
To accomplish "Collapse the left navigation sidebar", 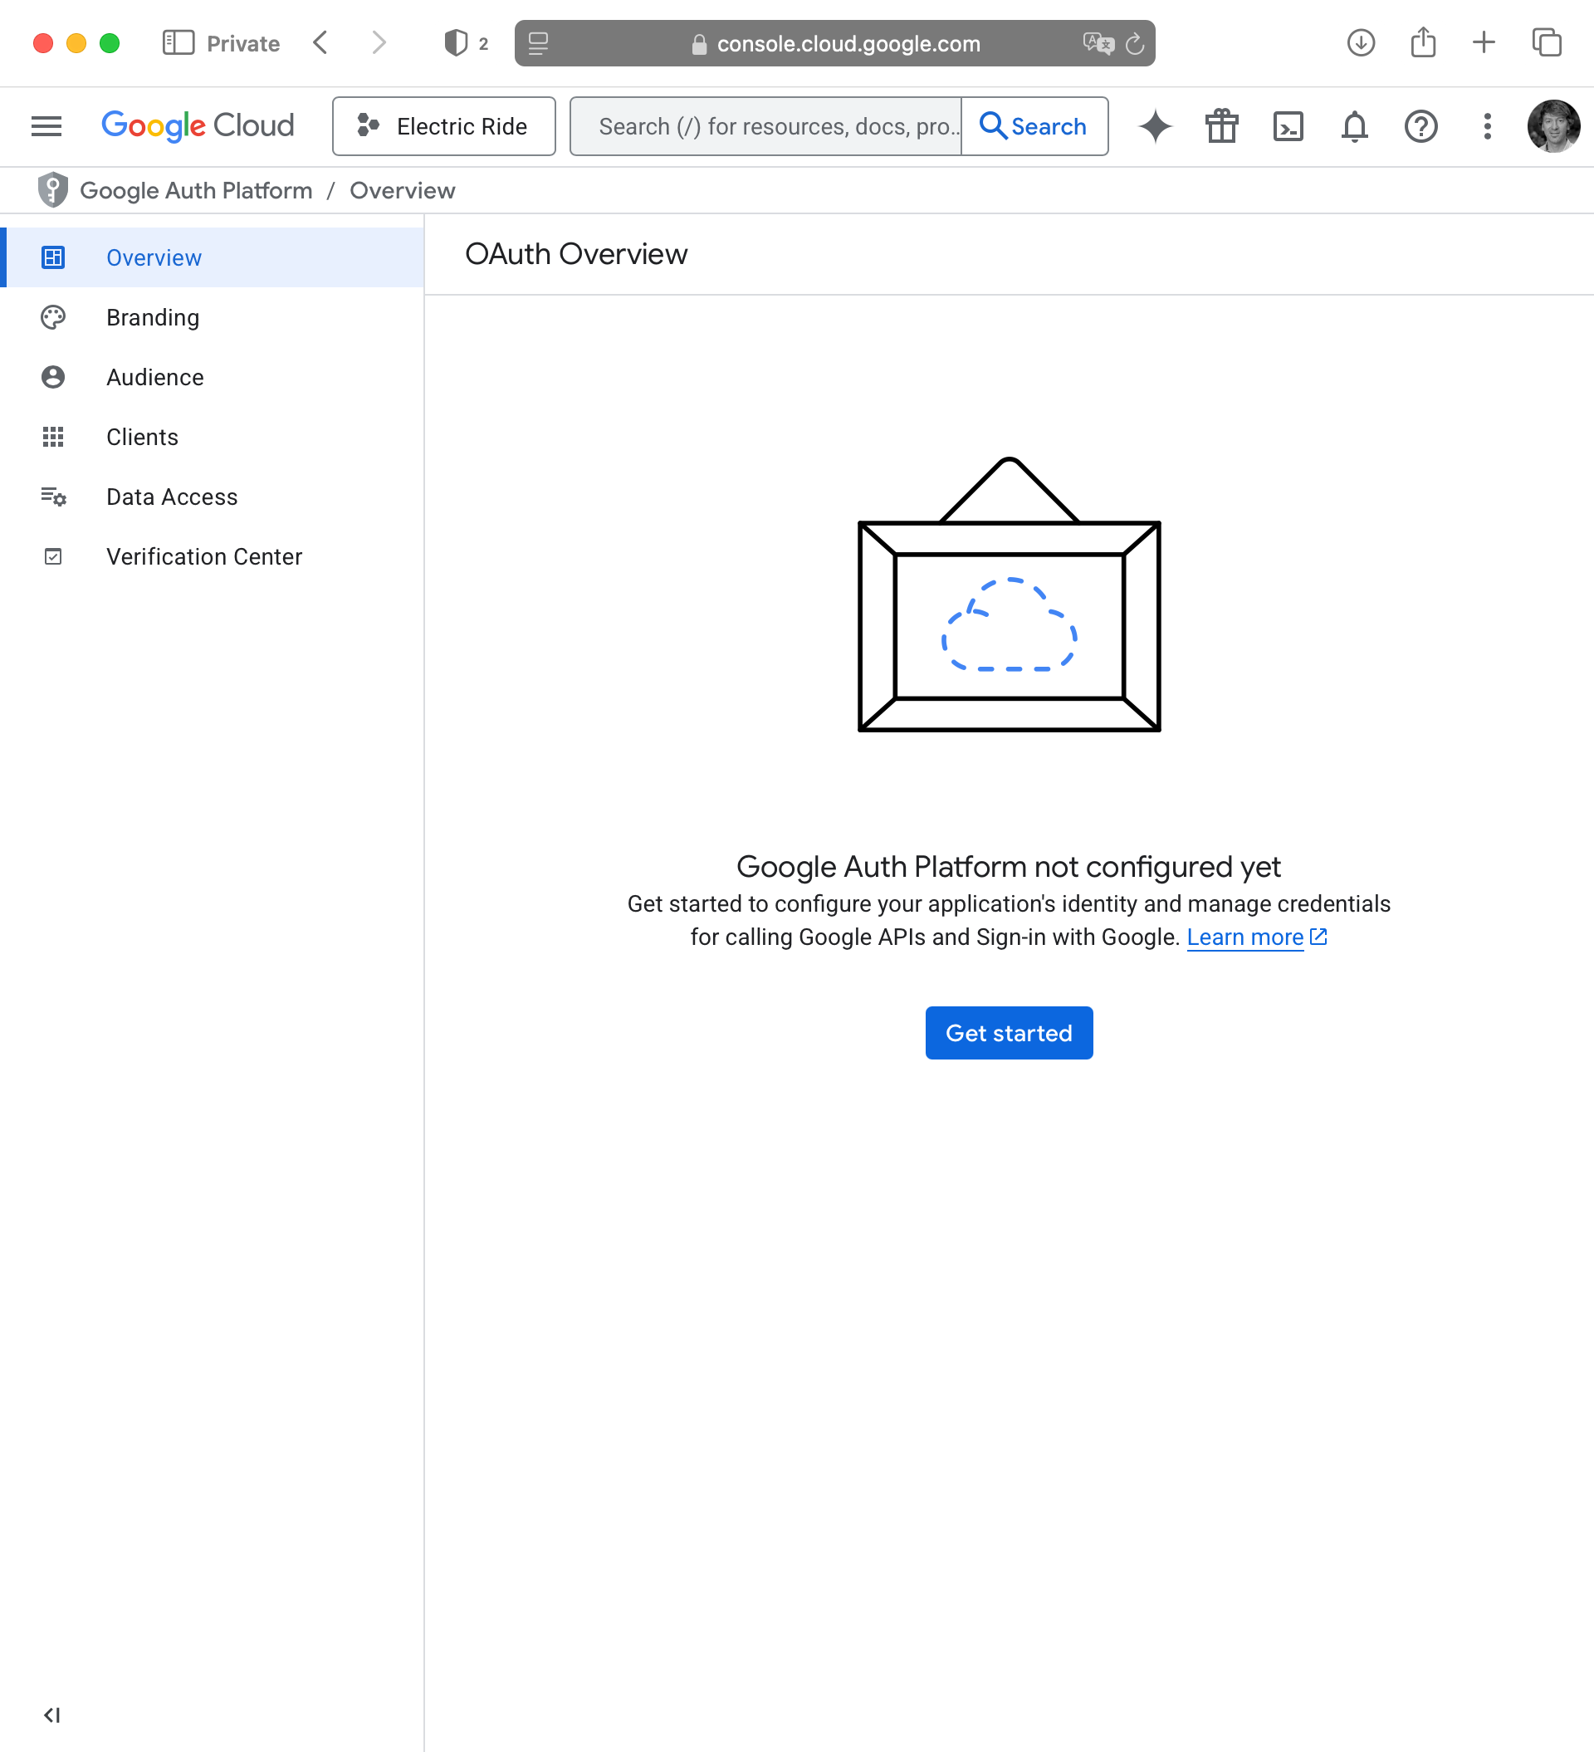I will pyautogui.click(x=52, y=1715).
